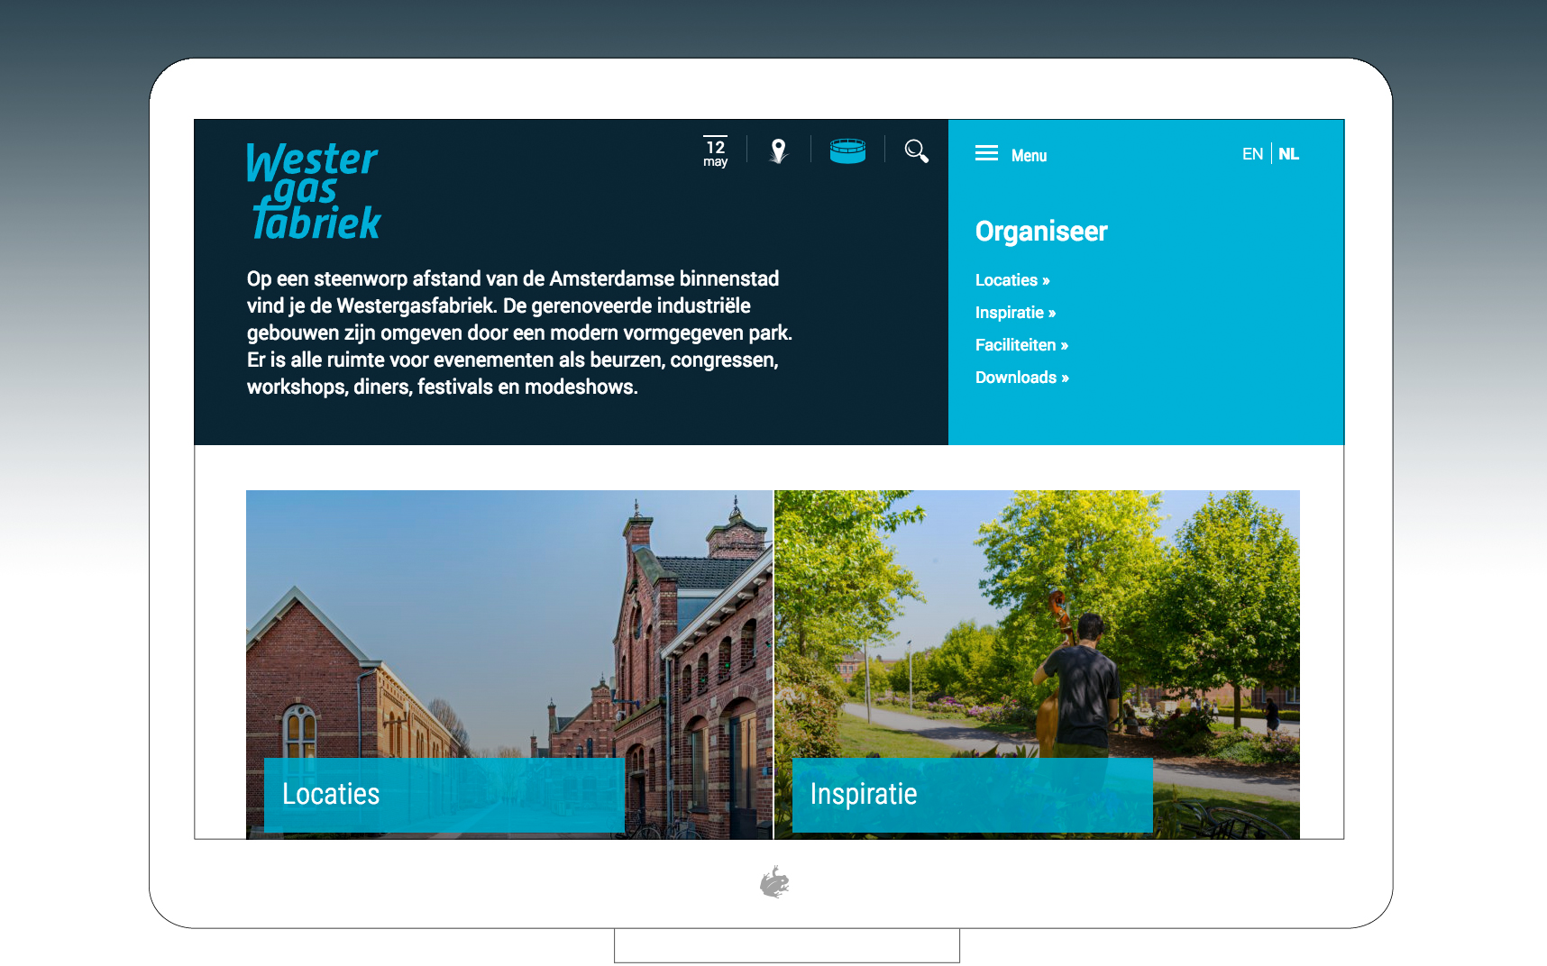1547x966 pixels.
Task: Open the hamburger menu icon
Action: pos(986,153)
